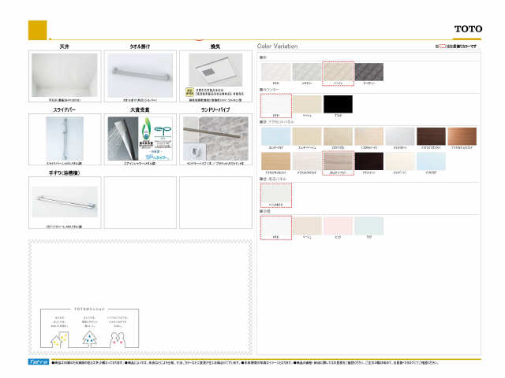Screen dimensions: 505x378
Task: Pick the pink swatch in the bottom color row
Action: (x=338, y=226)
